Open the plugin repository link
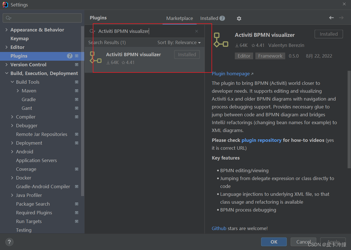This screenshot has height=250, width=351. pyautogui.click(x=261, y=140)
